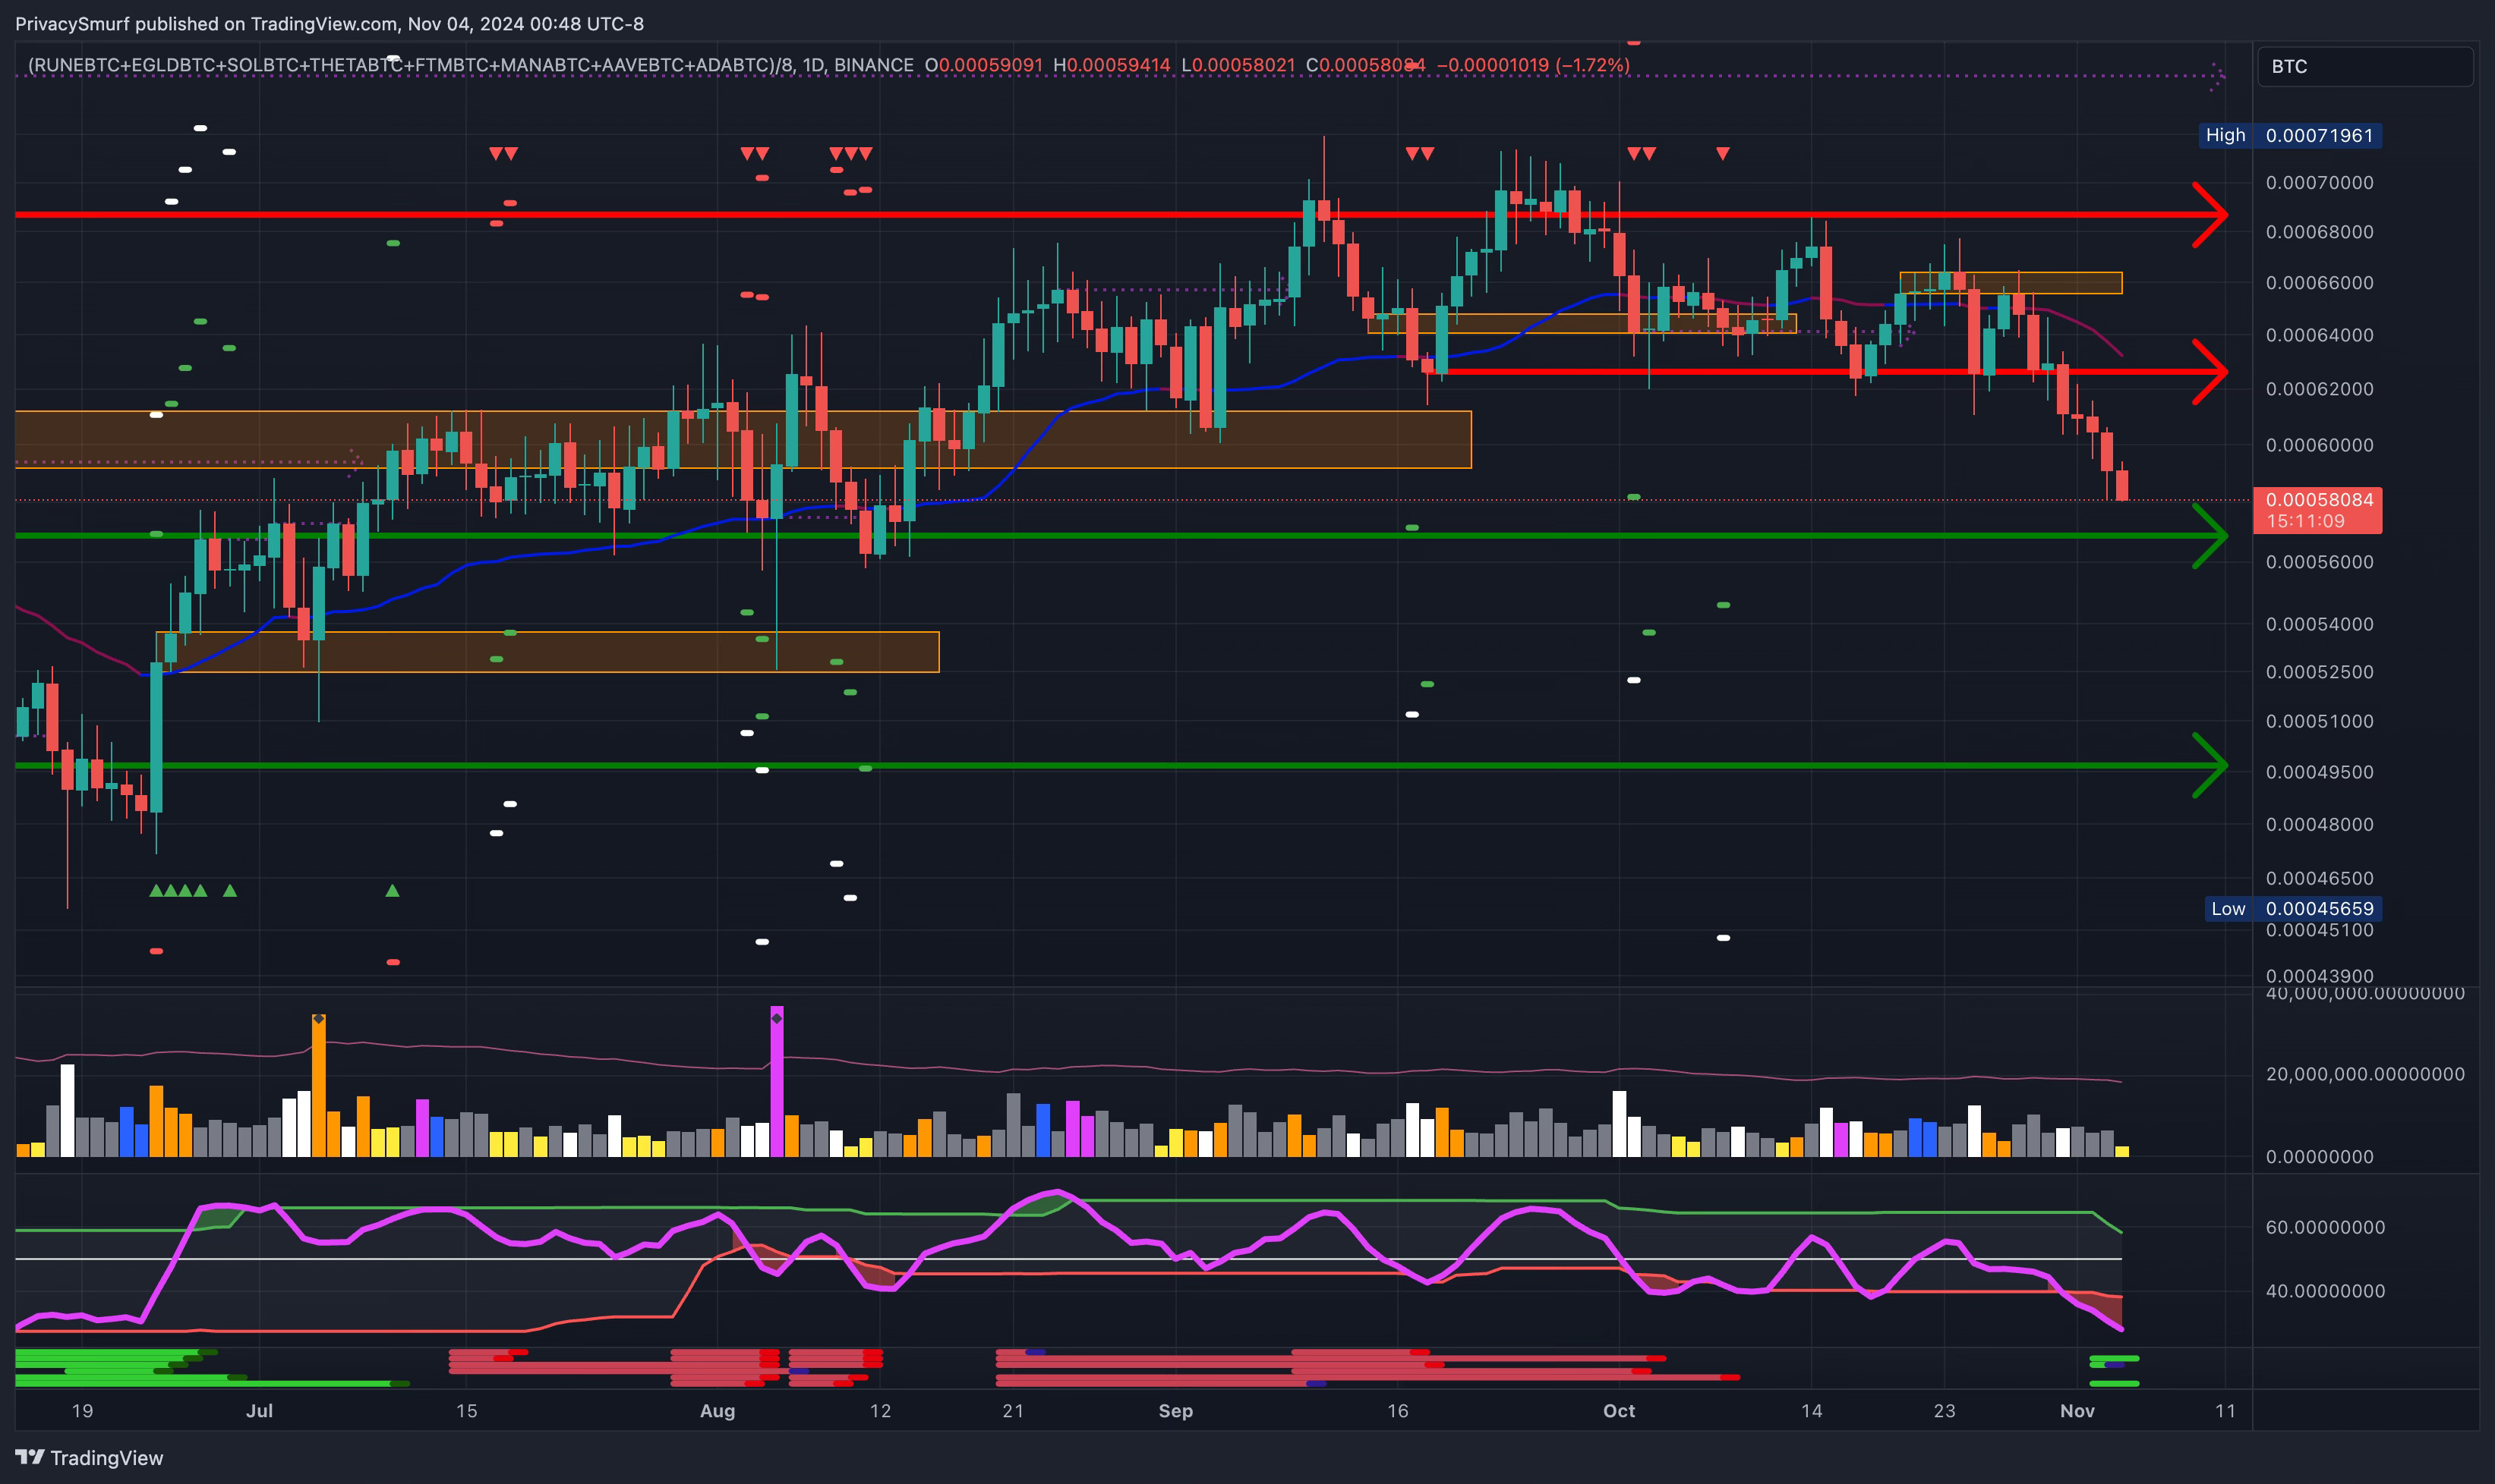Click the High 0.00071961 price label
Screen dimensions: 2495x1484
pyautogui.click(x=2290, y=135)
